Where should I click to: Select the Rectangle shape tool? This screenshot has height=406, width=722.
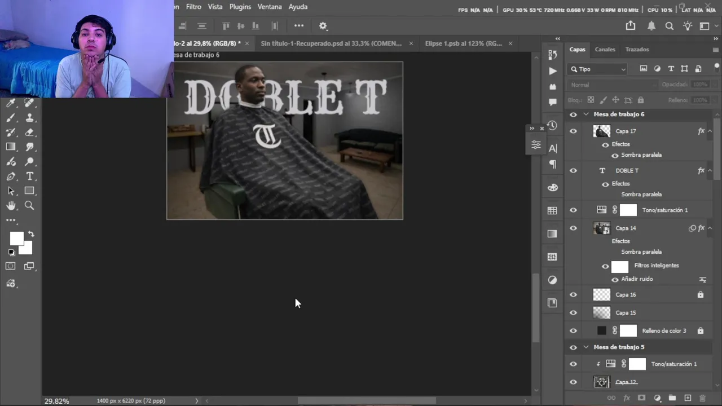(x=29, y=191)
